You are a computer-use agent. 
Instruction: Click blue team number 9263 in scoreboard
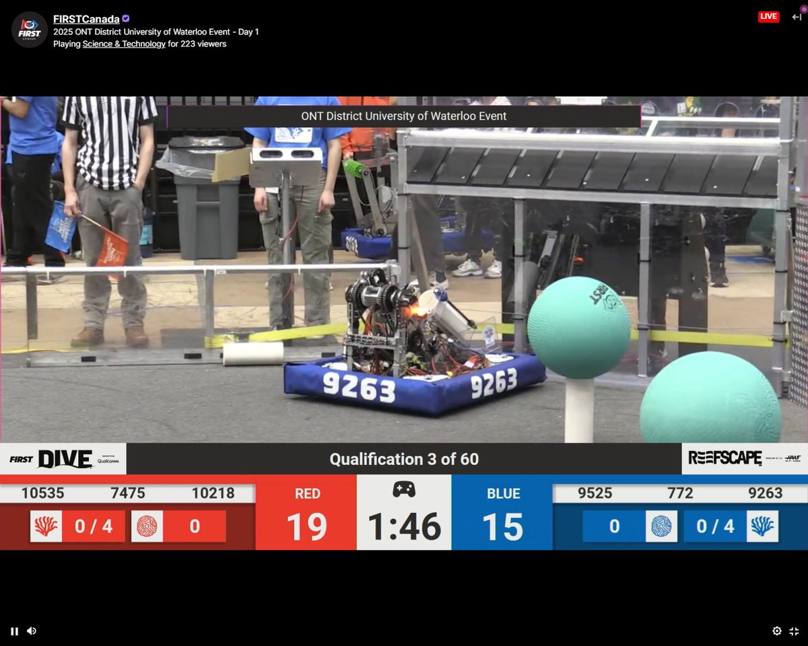pos(766,493)
